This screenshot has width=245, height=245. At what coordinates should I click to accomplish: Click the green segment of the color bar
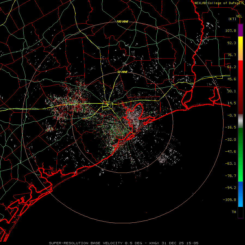[240, 155]
